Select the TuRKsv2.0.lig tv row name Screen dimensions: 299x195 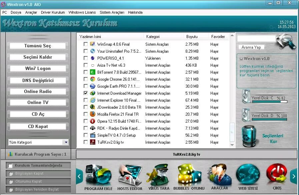[110, 142]
